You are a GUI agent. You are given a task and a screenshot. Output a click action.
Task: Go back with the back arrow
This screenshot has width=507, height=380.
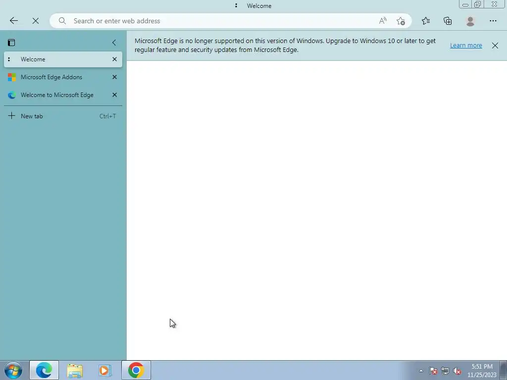click(x=13, y=21)
